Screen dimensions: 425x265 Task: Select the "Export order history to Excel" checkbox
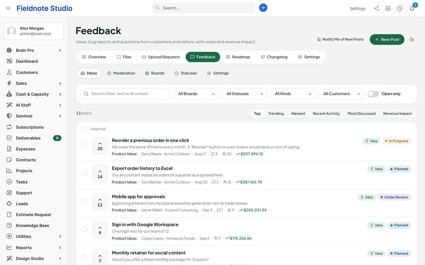coord(85,173)
